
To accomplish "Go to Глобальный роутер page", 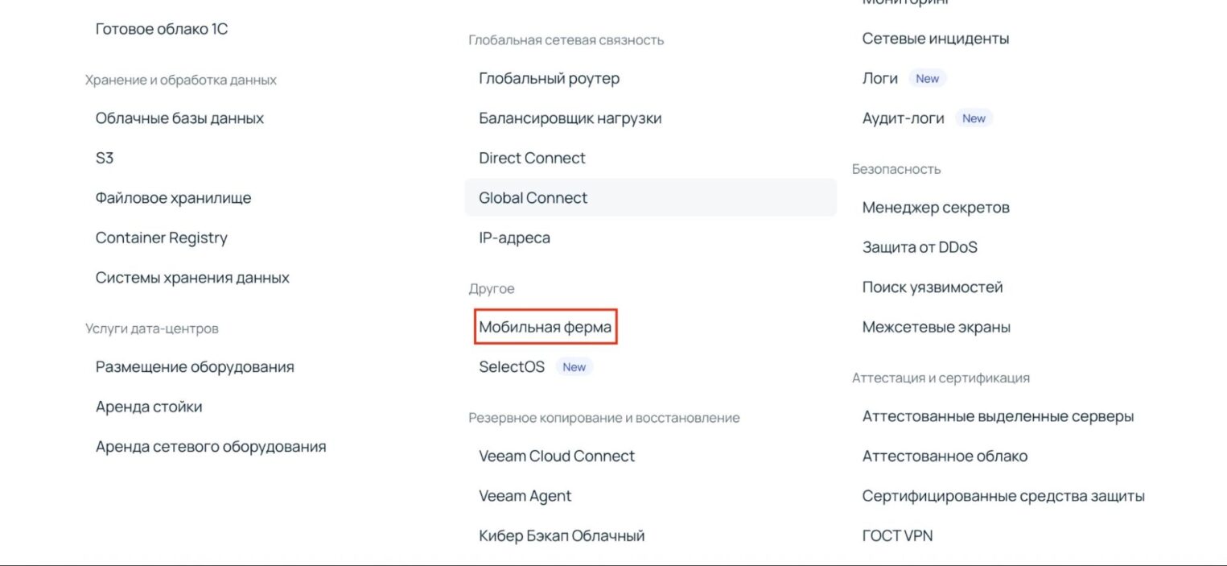I will (x=549, y=79).
